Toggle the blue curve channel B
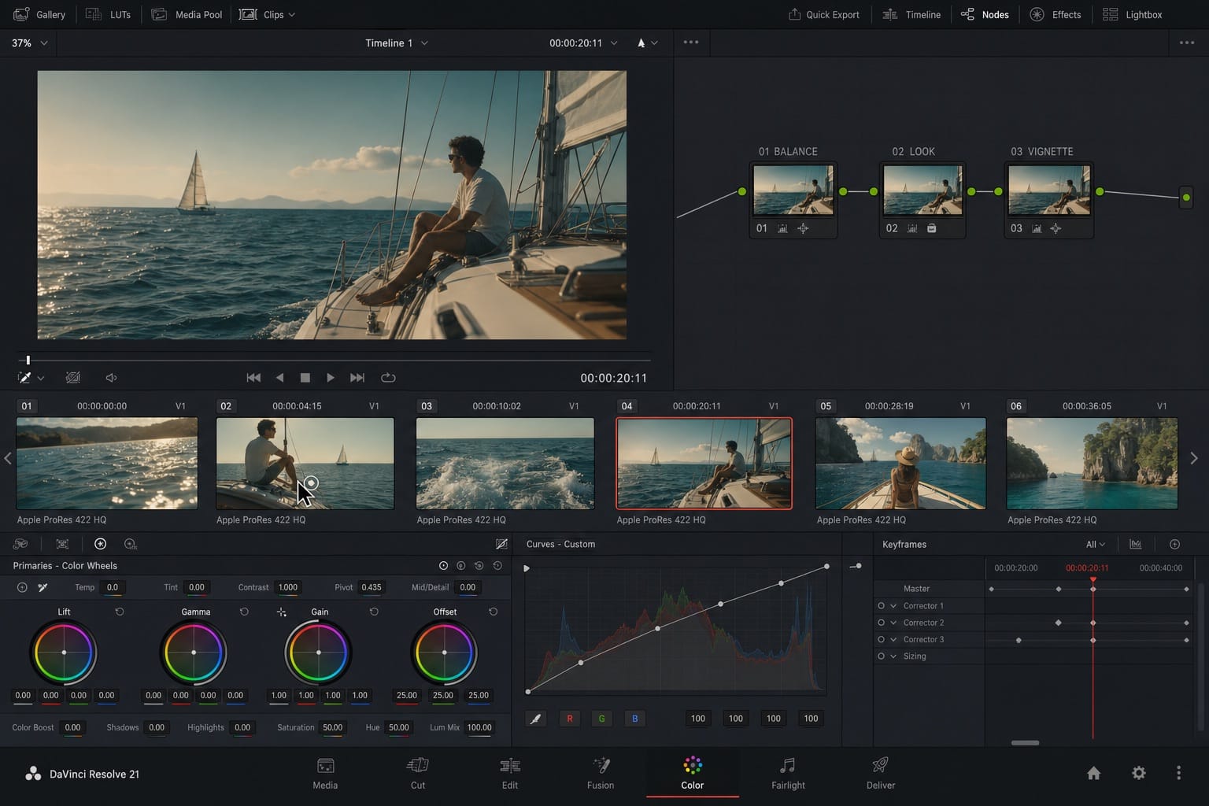Screen dimensions: 1209x806 pos(635,718)
